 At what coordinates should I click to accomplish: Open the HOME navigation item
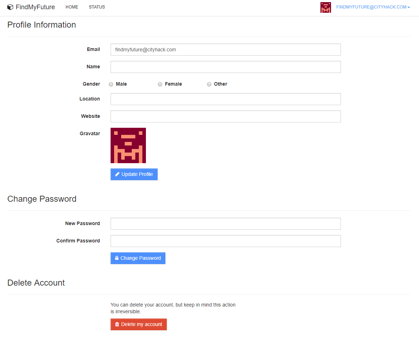(x=72, y=7)
